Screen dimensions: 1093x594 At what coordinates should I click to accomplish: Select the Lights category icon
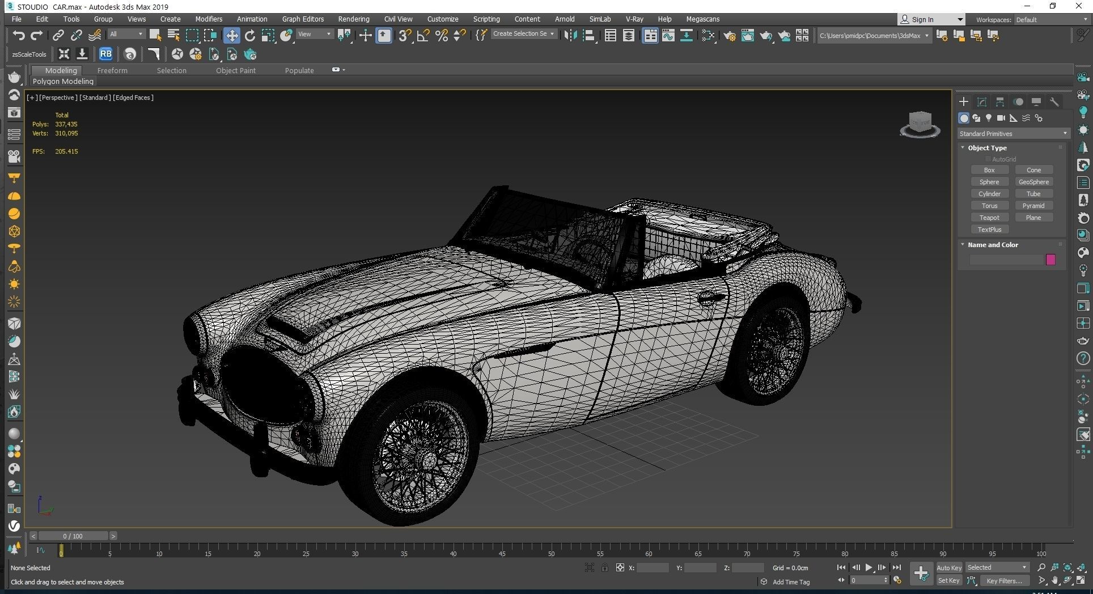coord(989,118)
